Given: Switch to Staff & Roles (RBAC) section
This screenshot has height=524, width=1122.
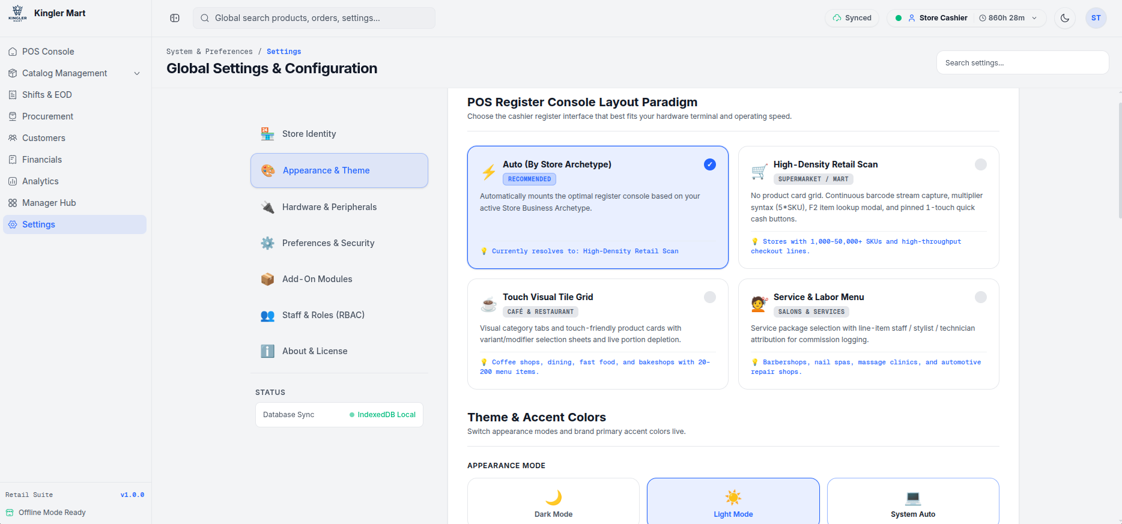Looking at the screenshot, I should (339, 315).
